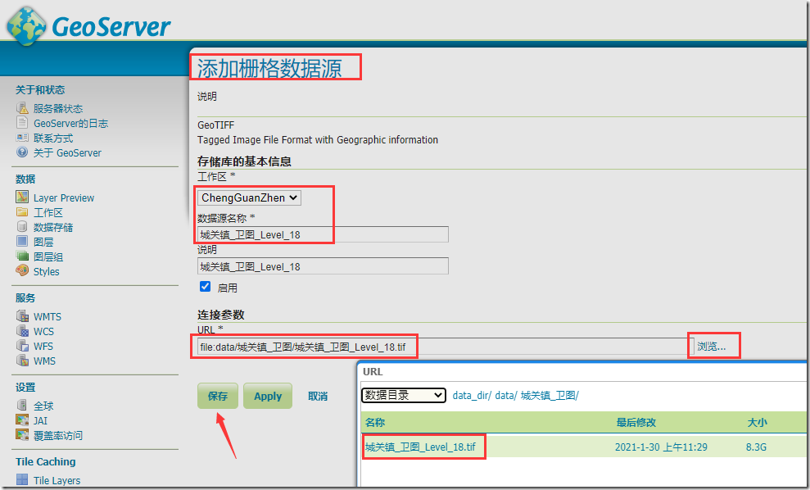810x490 pixels.
Task: Sort by 最后修改 column header
Action: click(x=636, y=422)
